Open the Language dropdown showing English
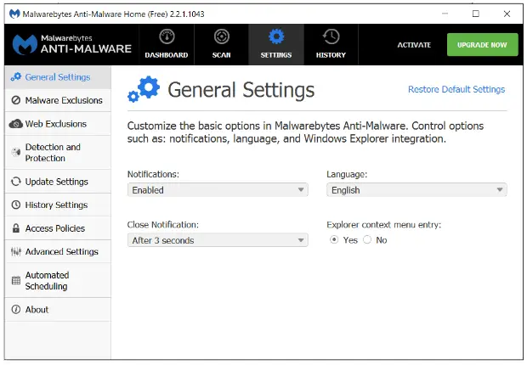Screen dimensions: 527x365 416,190
